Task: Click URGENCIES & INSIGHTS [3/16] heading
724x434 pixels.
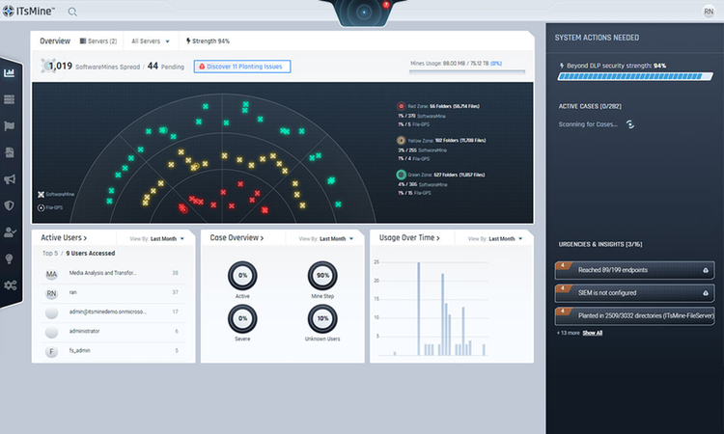Action: (599, 244)
